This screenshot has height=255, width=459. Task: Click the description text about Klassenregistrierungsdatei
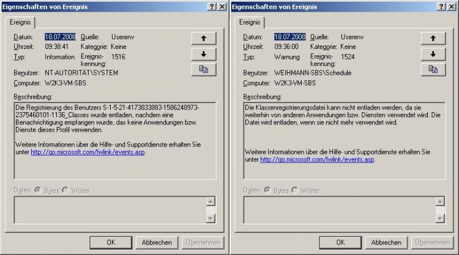tap(343, 115)
